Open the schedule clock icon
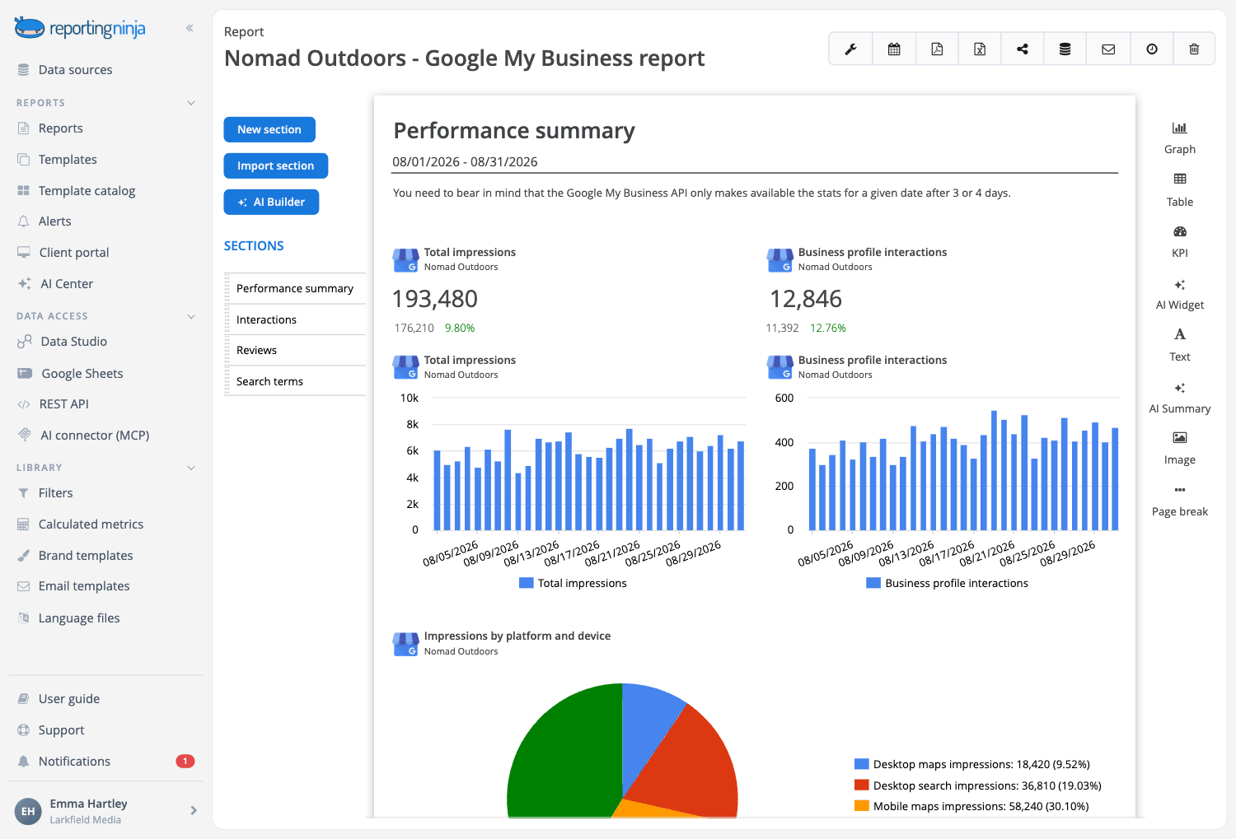The image size is (1236, 839). click(x=1152, y=49)
